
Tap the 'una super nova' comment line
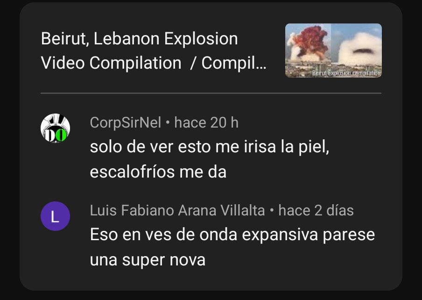[148, 260]
